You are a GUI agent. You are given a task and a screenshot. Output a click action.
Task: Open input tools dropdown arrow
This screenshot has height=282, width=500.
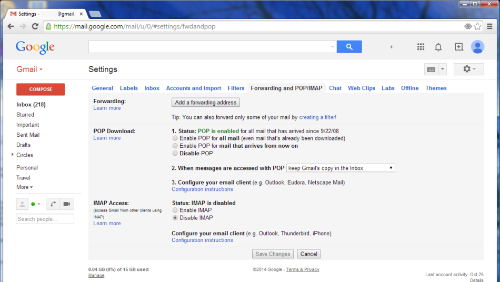pyautogui.click(x=443, y=69)
